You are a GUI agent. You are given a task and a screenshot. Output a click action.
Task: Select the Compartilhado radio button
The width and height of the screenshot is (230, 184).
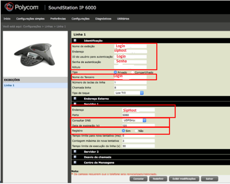click(x=133, y=72)
